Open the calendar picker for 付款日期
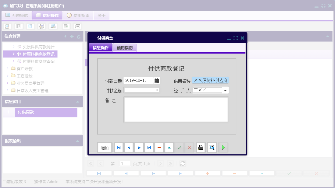The image size is (335, 188). click(157, 80)
